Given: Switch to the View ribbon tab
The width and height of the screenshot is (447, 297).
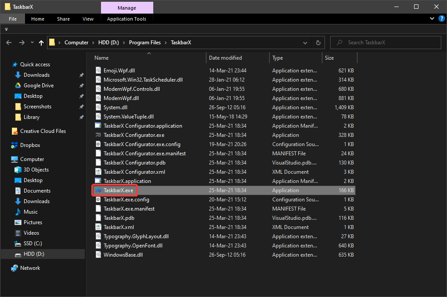Looking at the screenshot, I should pyautogui.click(x=88, y=19).
